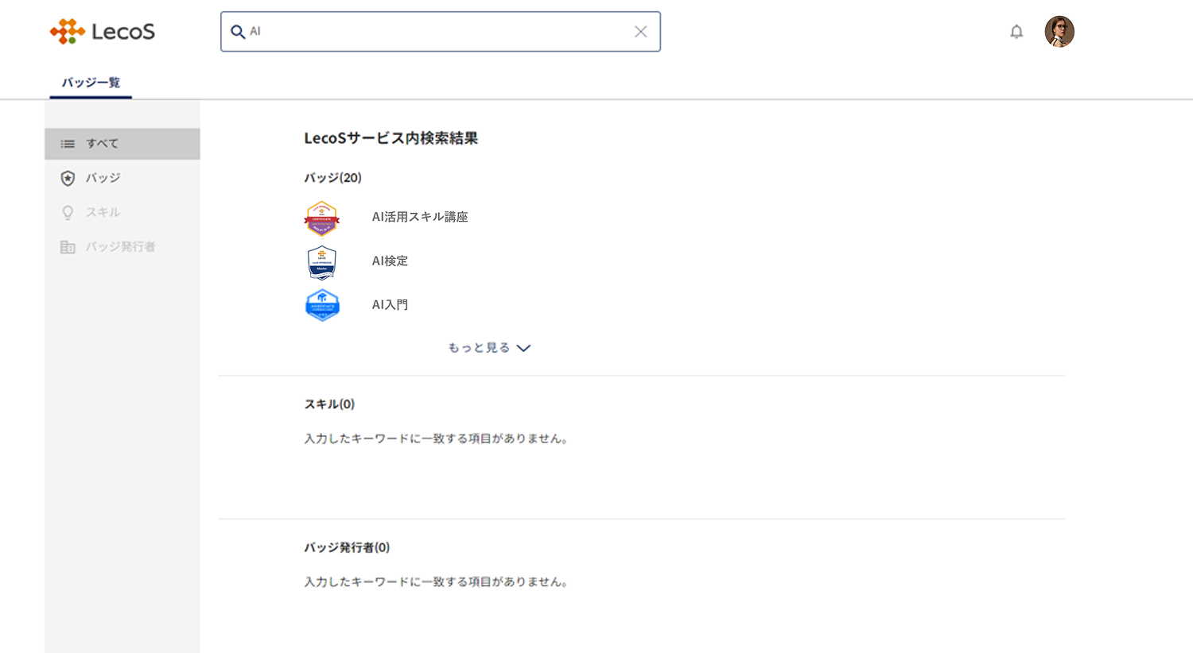Click the blue AI検定 Master badge icon
Screen dimensions: 1193x653
(321, 262)
